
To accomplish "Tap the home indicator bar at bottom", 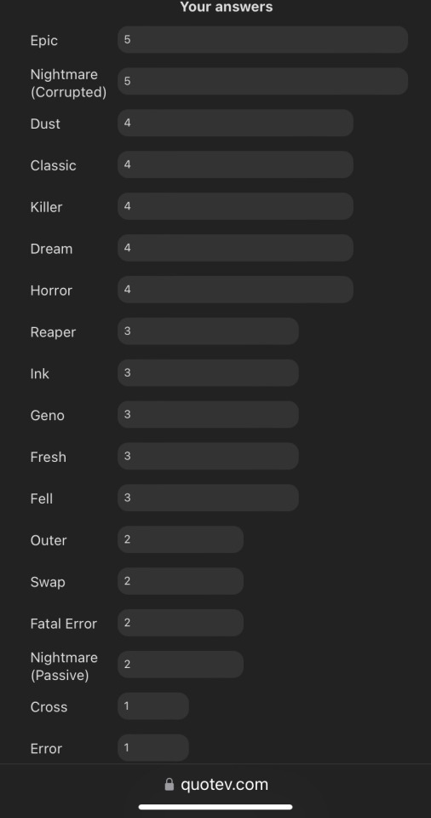I will [x=215, y=807].
